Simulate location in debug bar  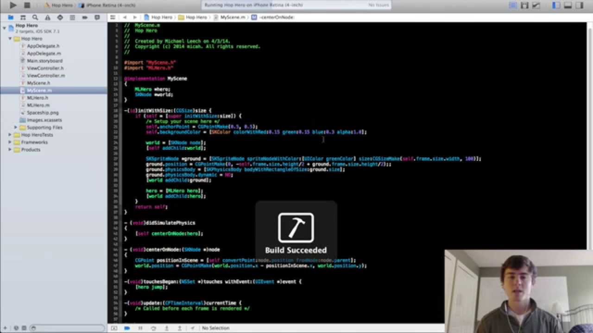click(x=192, y=328)
